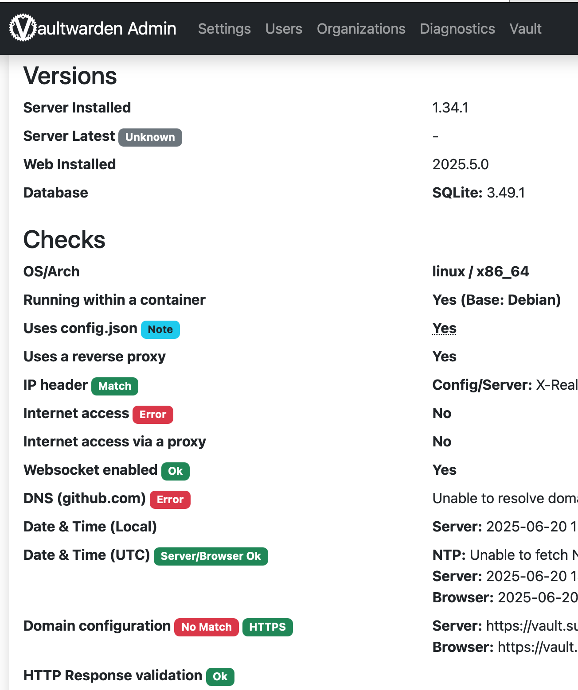578x690 pixels.
Task: Click the Server/Browser Ok badge
Action: click(211, 556)
